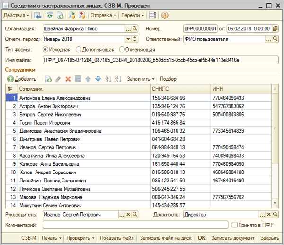Select the Дополняющая form type

coord(95,49)
